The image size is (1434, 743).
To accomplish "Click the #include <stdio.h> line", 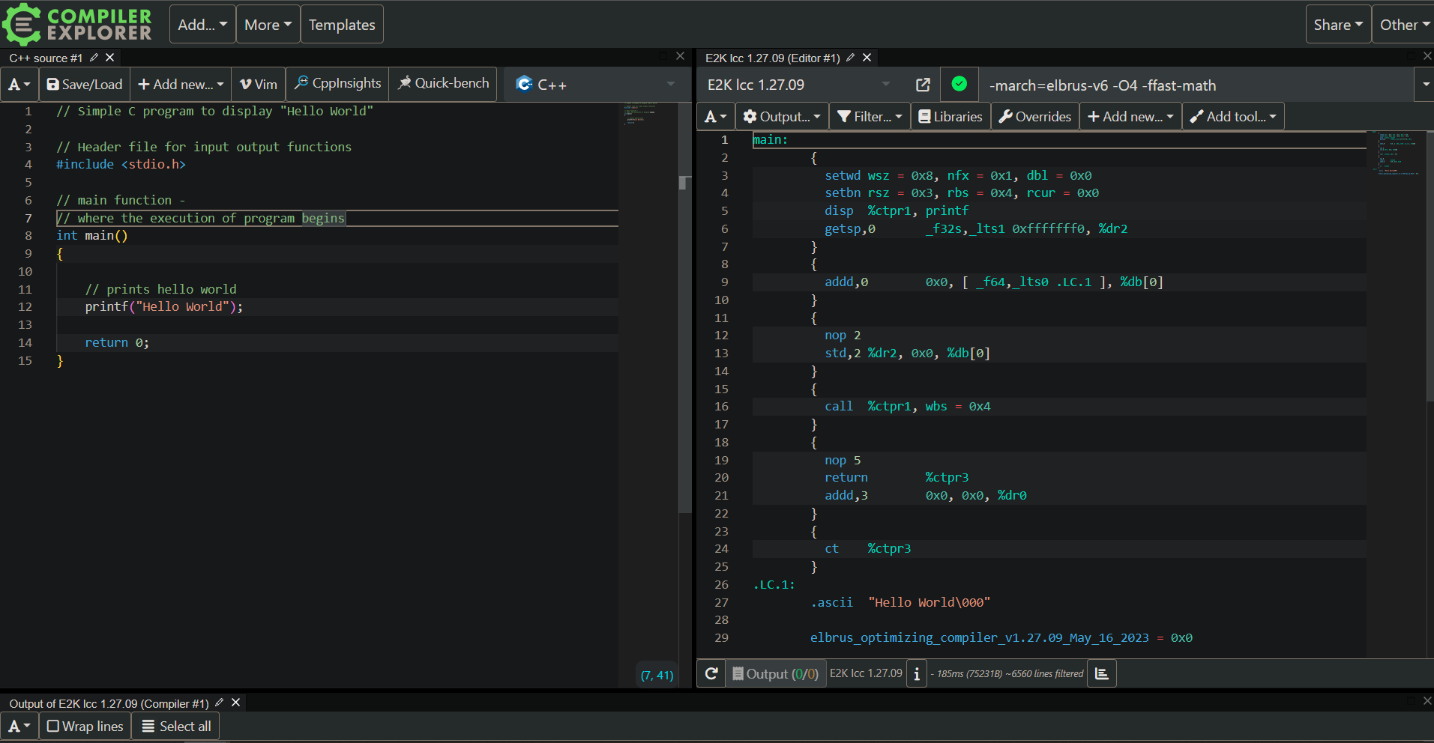I will pos(121,164).
